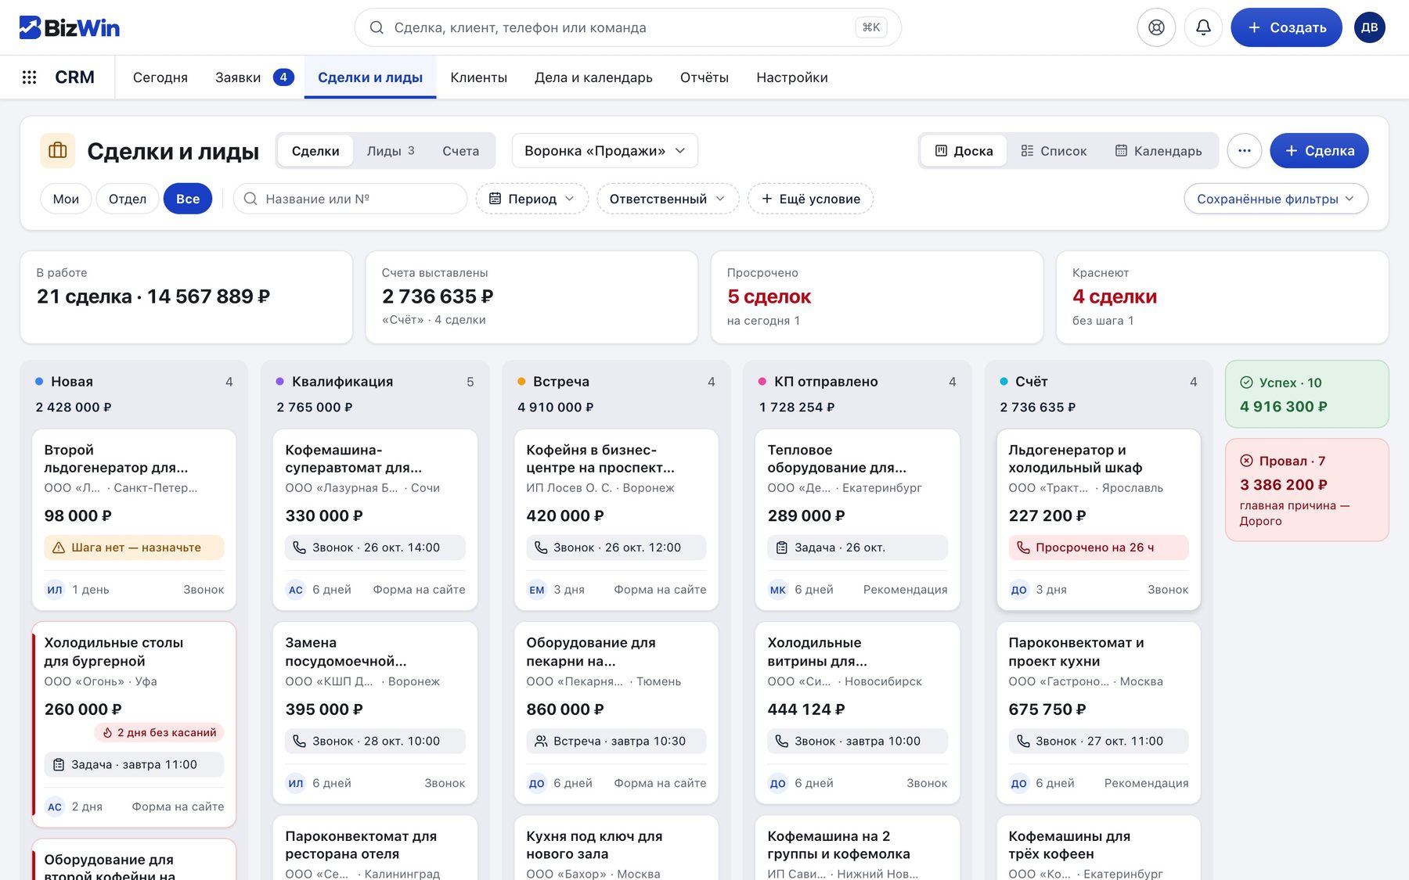1409x880 pixels.
Task: Add filter with Ещё условие
Action: [x=810, y=199]
